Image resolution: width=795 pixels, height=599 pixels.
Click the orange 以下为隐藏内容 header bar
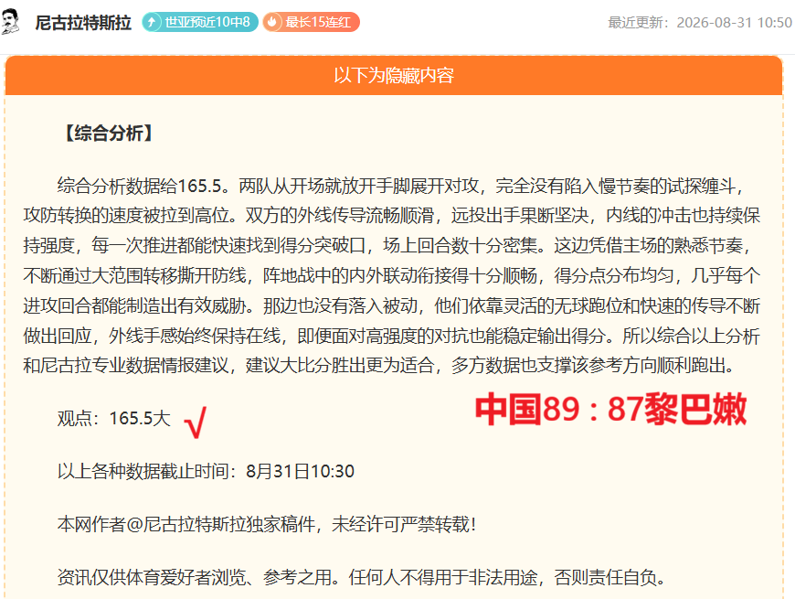(394, 76)
